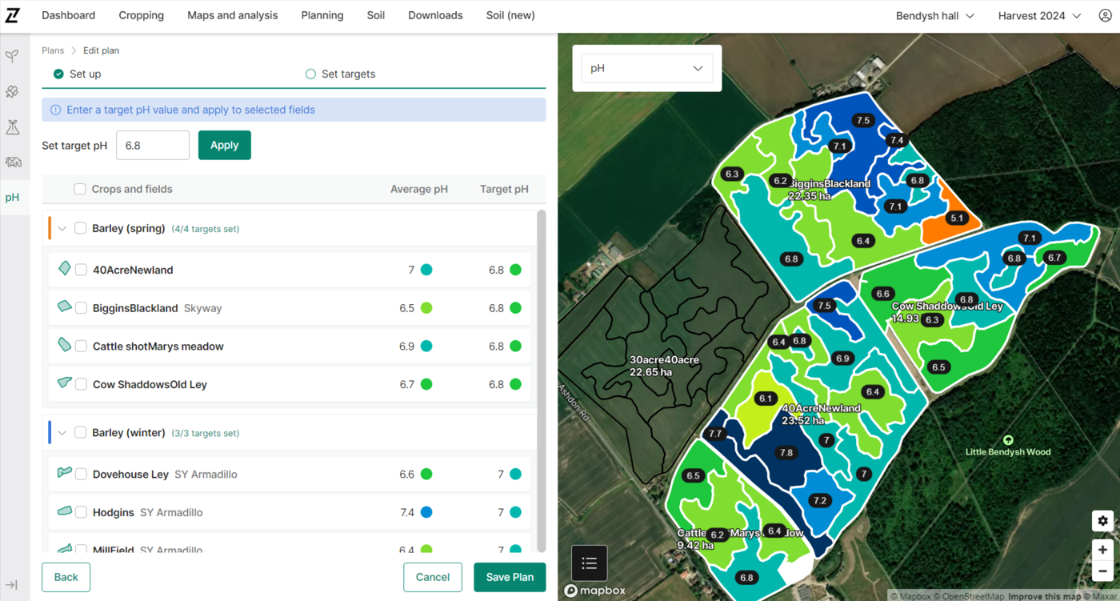Click the 5.1 pH zone label on map
1120x601 pixels.
[956, 218]
